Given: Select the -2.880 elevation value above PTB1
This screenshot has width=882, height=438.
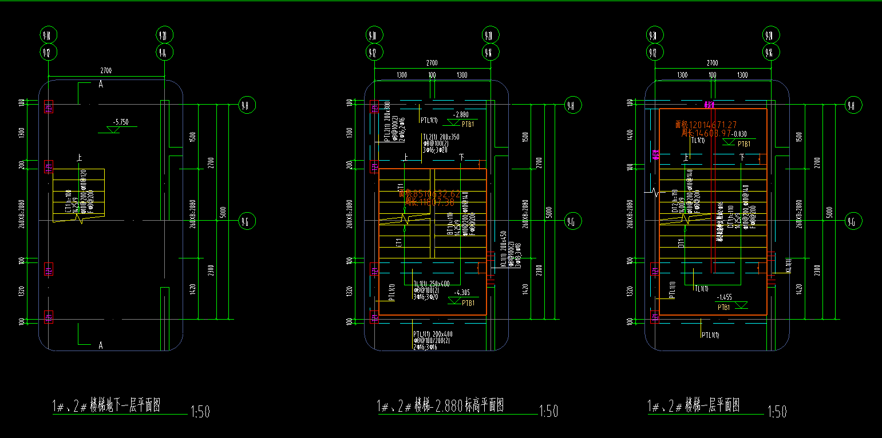Looking at the screenshot, I should 461,114.
